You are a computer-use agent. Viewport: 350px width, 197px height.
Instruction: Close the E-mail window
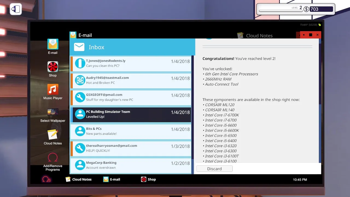pyautogui.click(x=317, y=35)
